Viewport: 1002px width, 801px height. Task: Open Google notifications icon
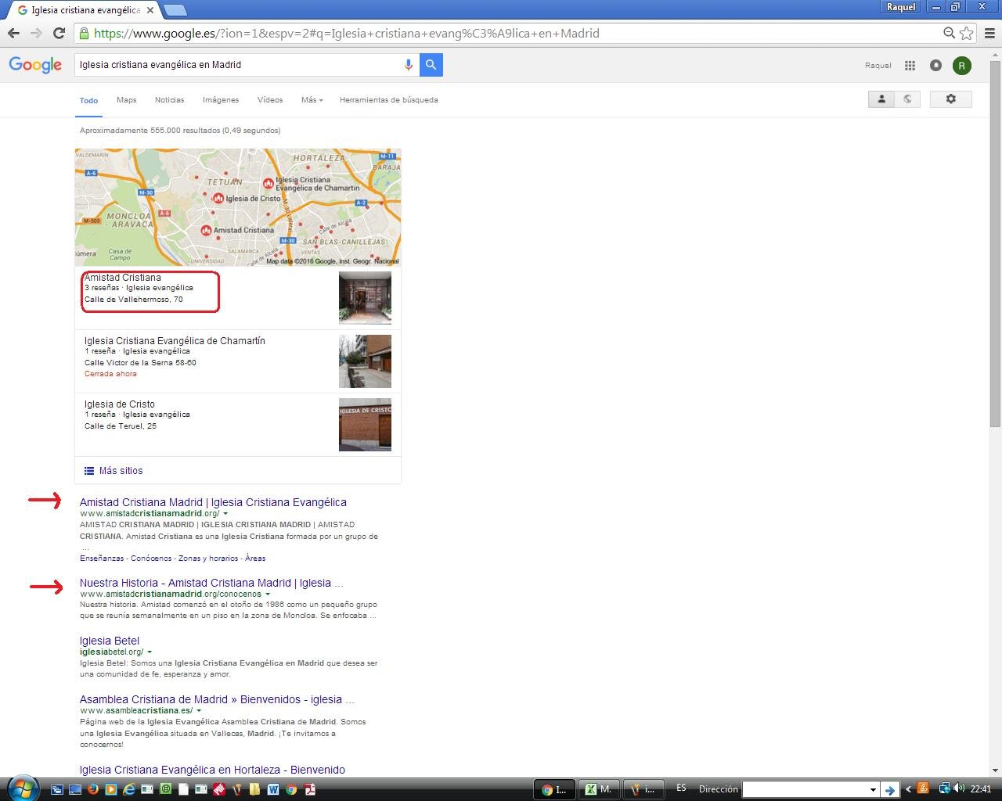point(935,66)
